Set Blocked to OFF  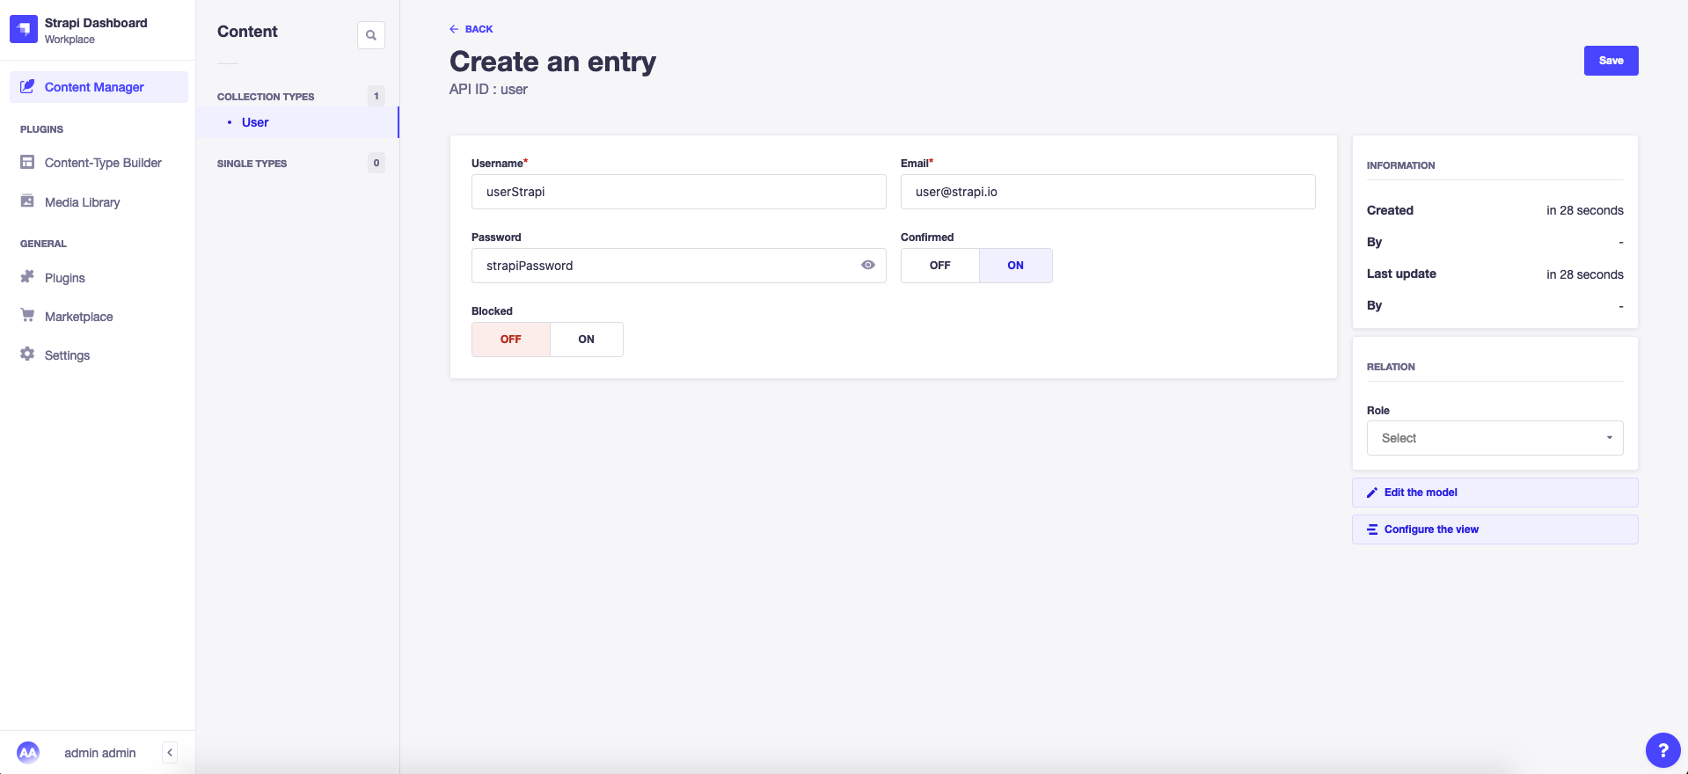pyautogui.click(x=511, y=340)
